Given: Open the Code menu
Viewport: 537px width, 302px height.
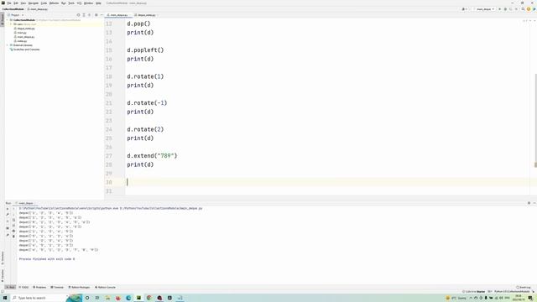Looking at the screenshot, I should [44, 3].
